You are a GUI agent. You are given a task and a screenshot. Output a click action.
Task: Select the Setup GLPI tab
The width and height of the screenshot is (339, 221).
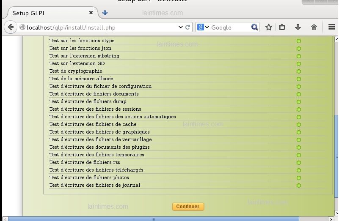pyautogui.click(x=47, y=13)
